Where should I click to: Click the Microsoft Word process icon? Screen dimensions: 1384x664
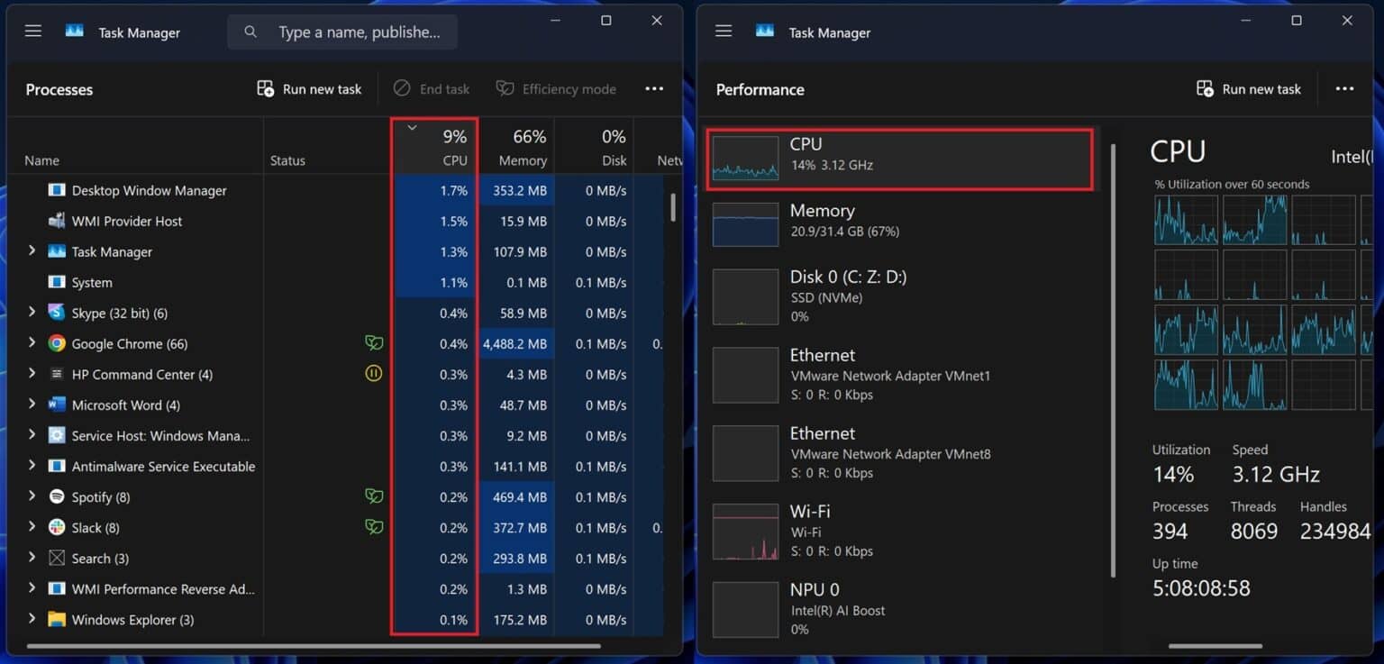coord(57,405)
